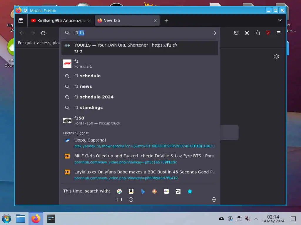Search bookmarks with the star icon
The image size is (301, 225).
click(x=190, y=191)
